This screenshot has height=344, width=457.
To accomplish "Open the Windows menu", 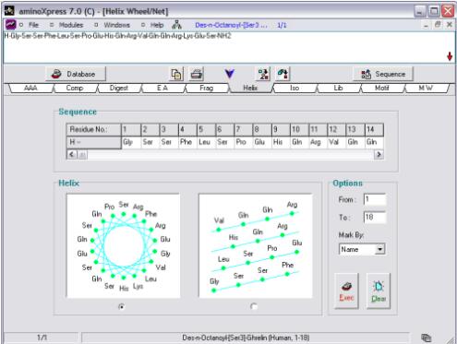I will [116, 25].
